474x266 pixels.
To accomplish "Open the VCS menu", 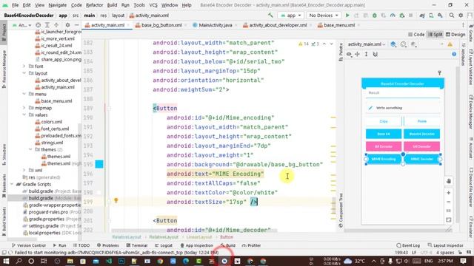I will (x=153, y=5).
